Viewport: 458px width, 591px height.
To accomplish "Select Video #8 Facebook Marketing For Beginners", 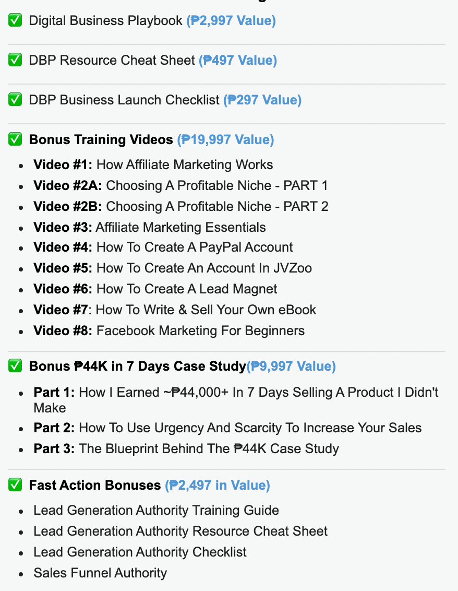I will pyautogui.click(x=168, y=330).
